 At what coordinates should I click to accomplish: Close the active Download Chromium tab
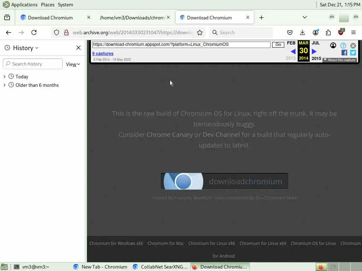pyautogui.click(x=248, y=17)
